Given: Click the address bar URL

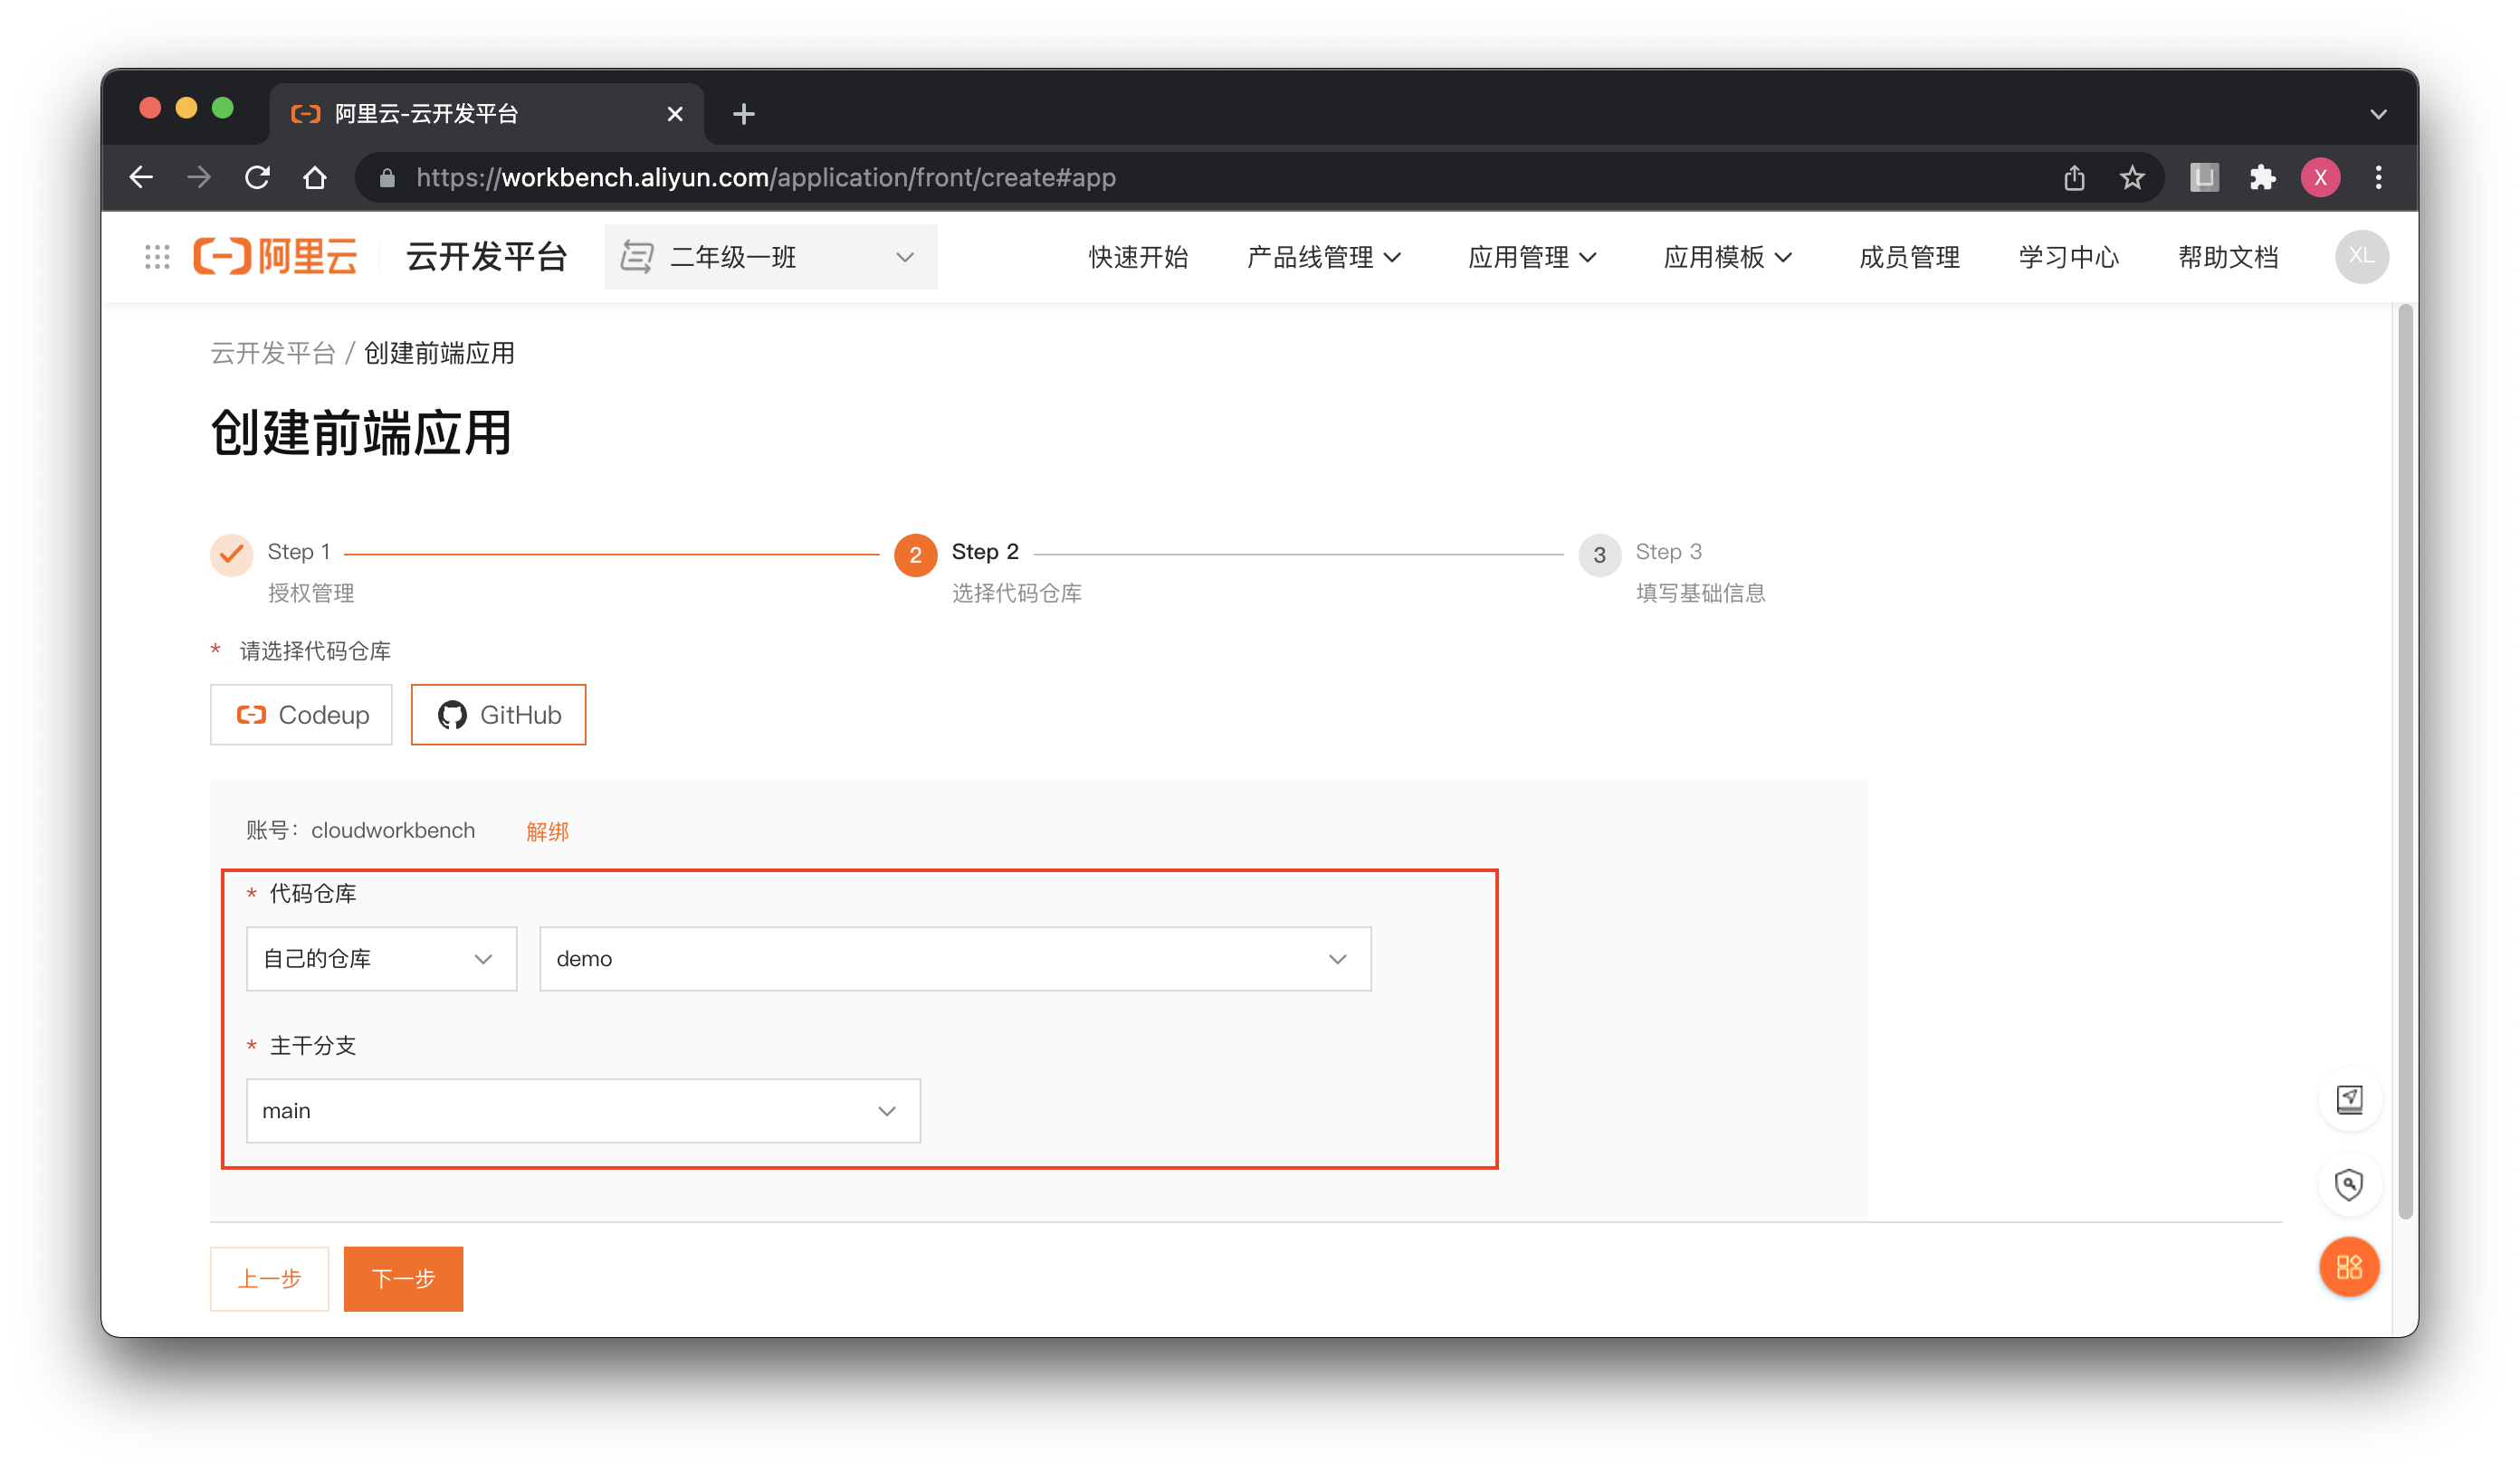Looking at the screenshot, I should 766,178.
